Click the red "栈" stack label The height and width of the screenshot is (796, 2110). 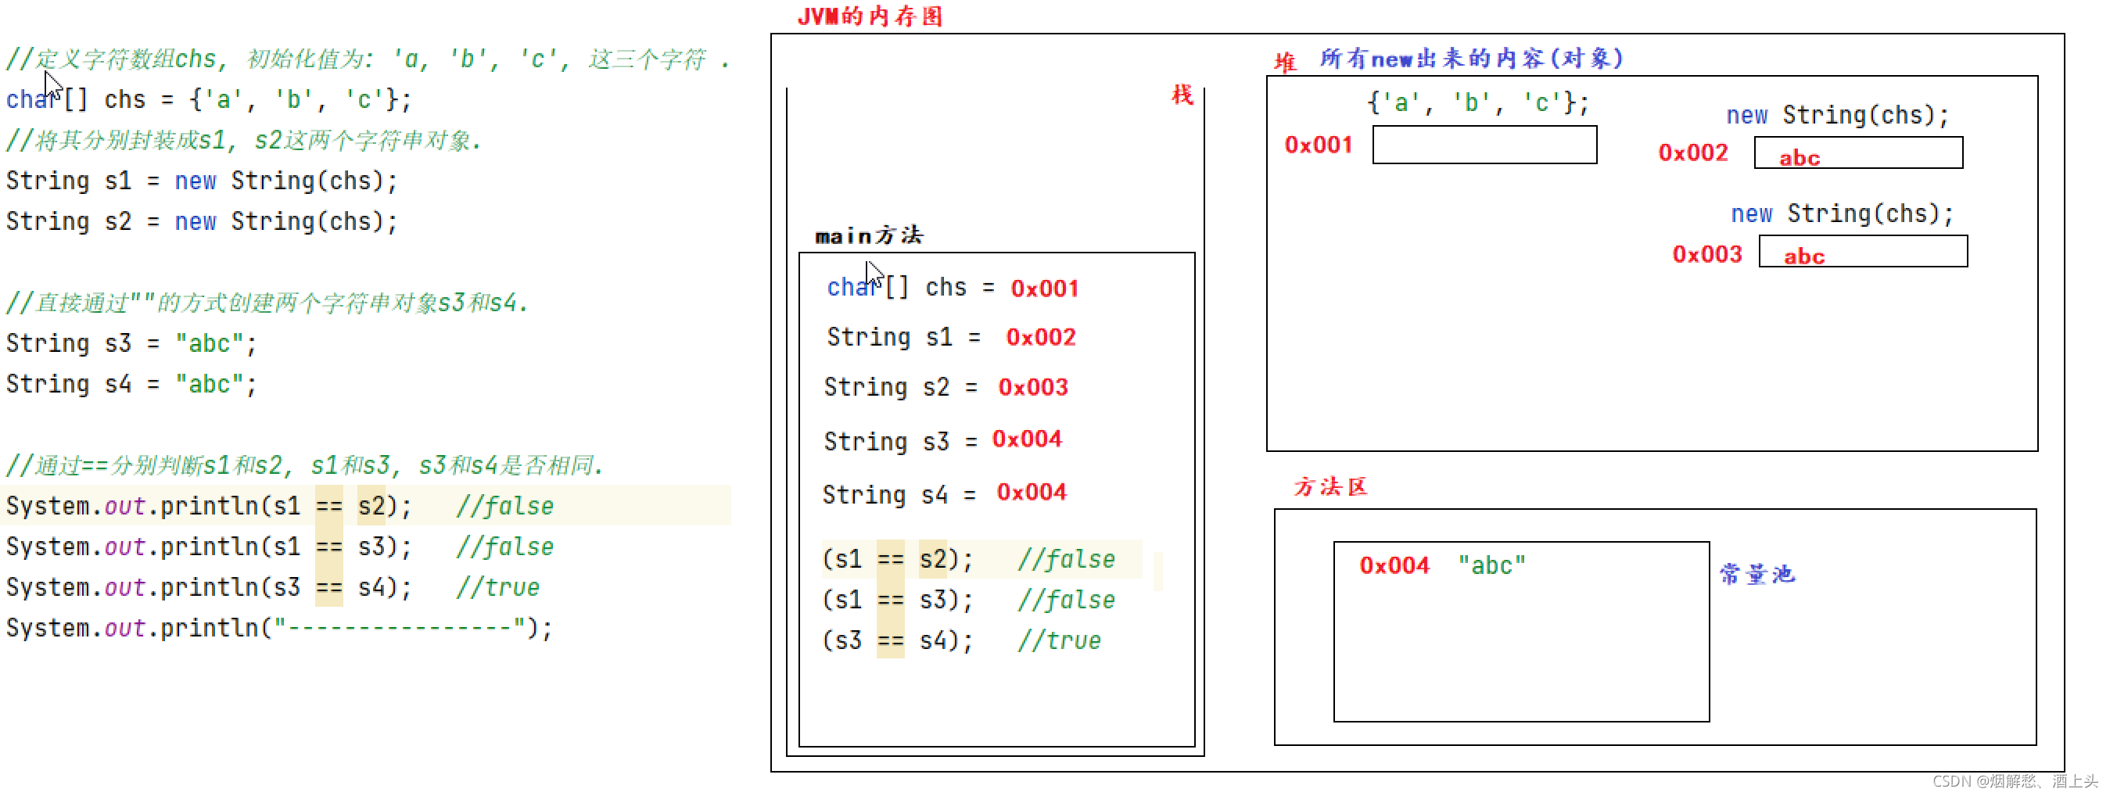1182,95
